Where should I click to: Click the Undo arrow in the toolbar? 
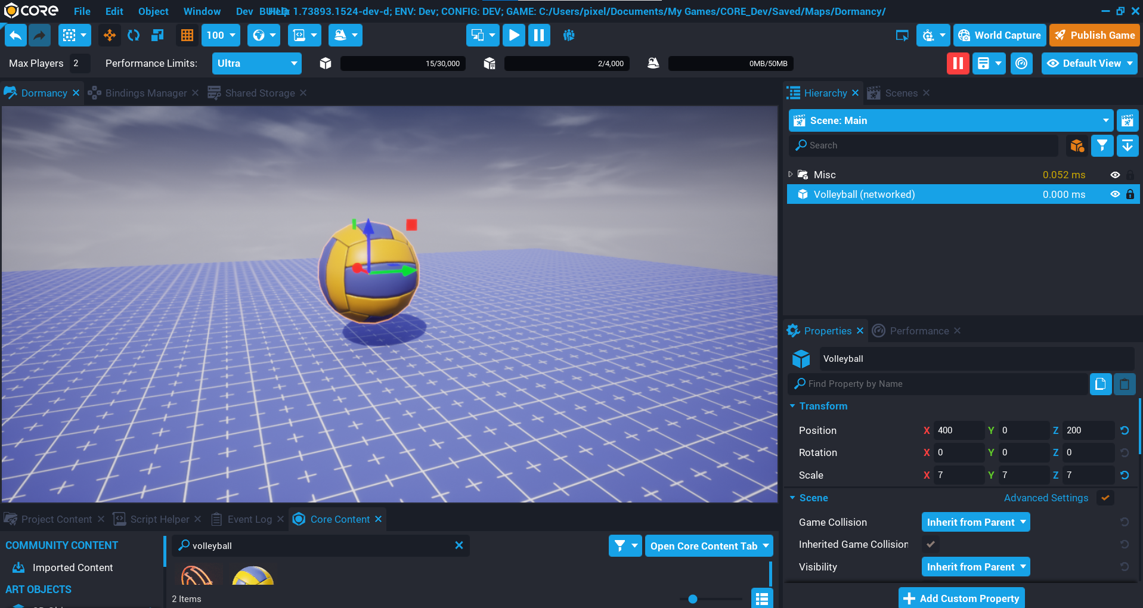point(16,35)
